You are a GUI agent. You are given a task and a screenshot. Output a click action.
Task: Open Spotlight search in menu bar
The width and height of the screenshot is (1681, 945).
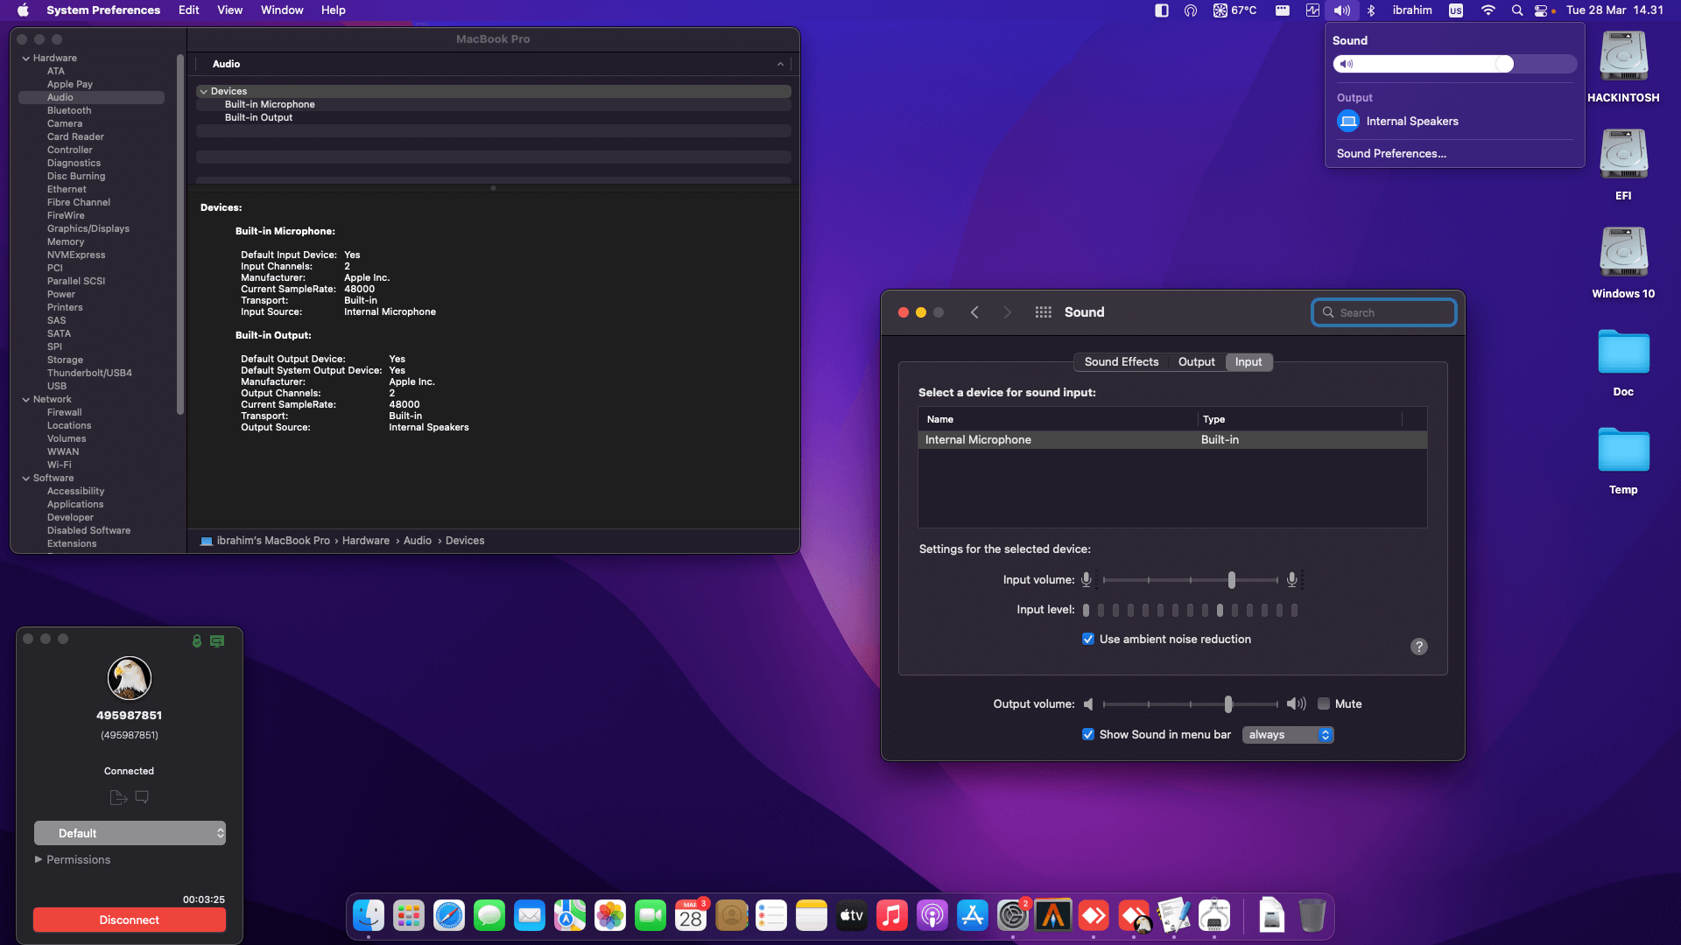coord(1517,10)
